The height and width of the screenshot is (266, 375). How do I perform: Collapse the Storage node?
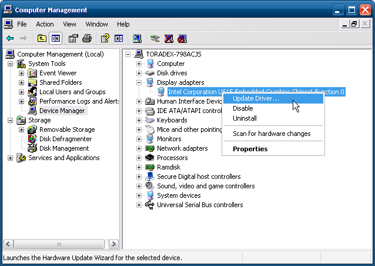coord(10,120)
